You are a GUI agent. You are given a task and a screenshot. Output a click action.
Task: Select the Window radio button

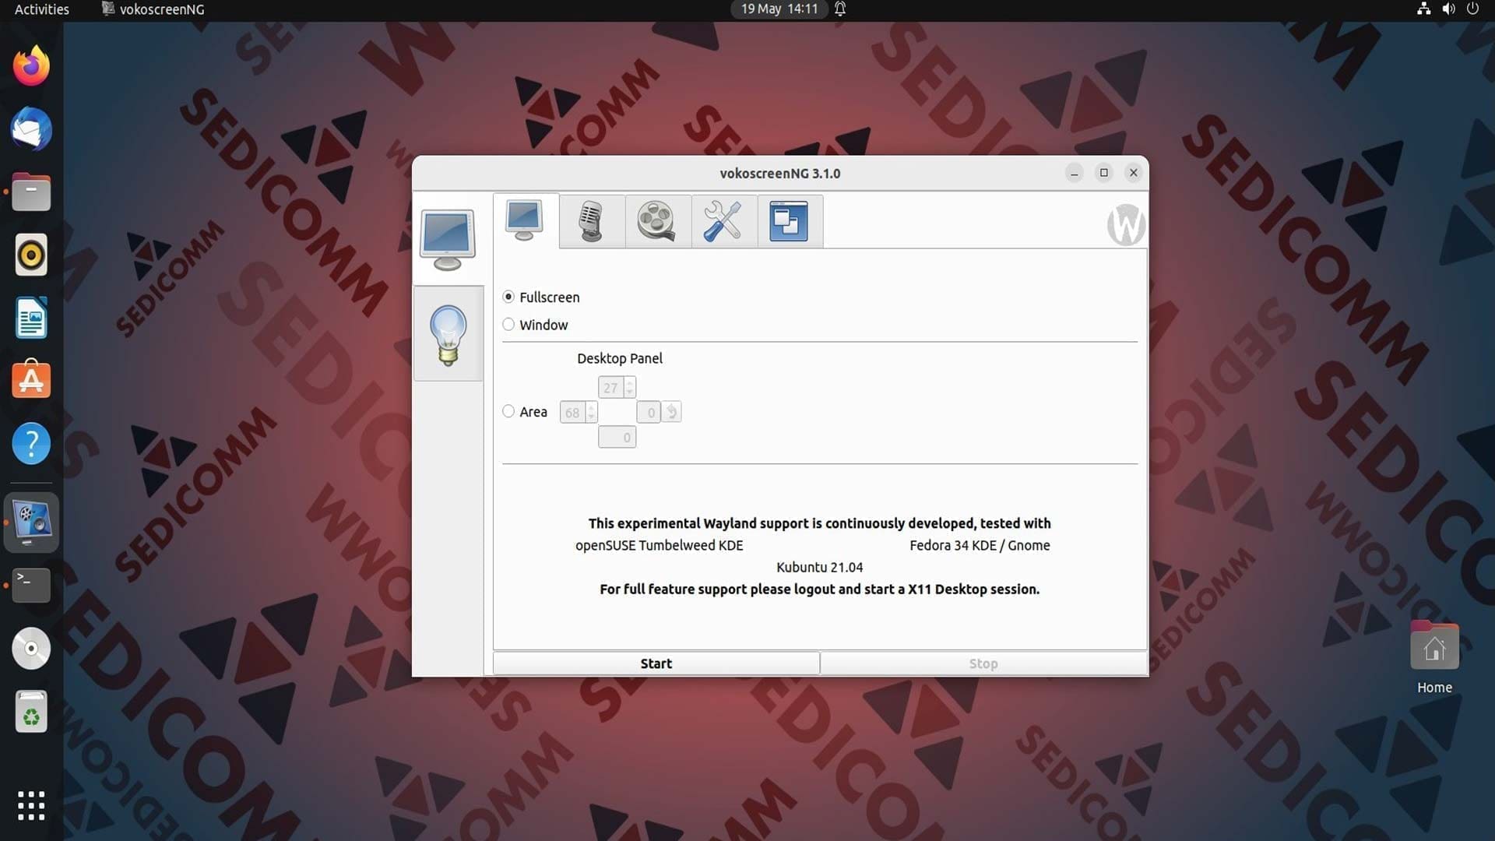[x=508, y=325]
